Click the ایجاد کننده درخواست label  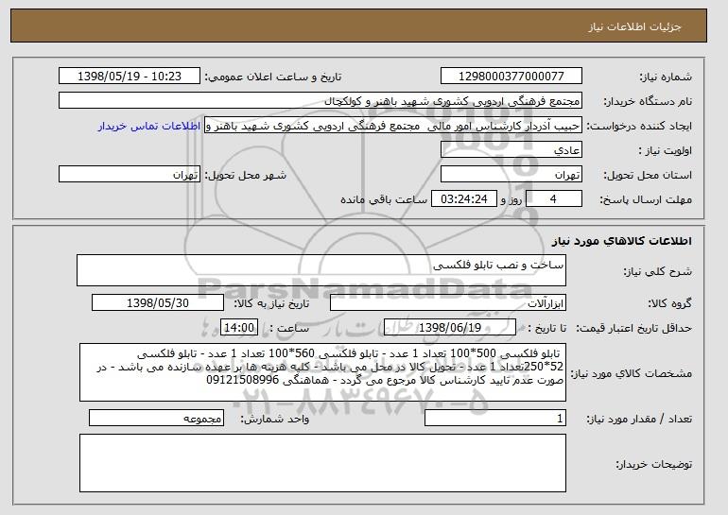639,126
